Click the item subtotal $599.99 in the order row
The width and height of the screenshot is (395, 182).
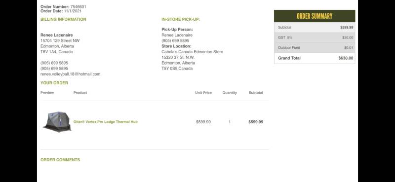pos(256,122)
